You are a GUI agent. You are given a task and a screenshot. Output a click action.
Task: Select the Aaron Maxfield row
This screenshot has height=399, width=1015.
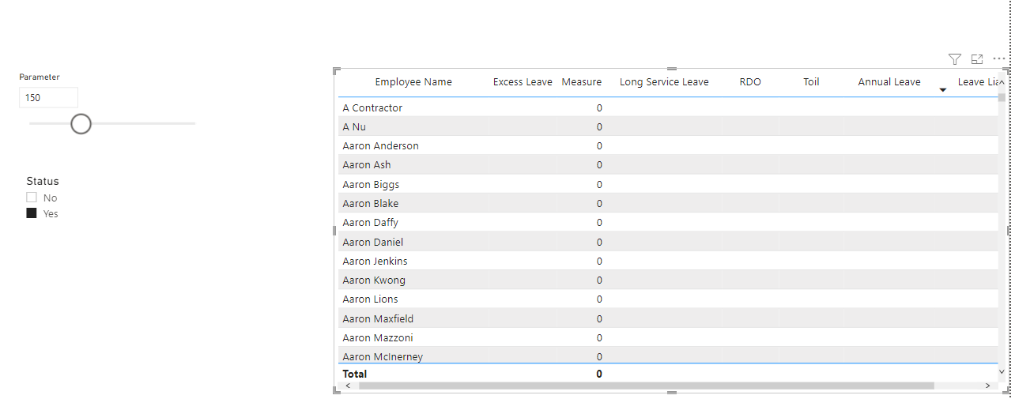tap(668, 318)
